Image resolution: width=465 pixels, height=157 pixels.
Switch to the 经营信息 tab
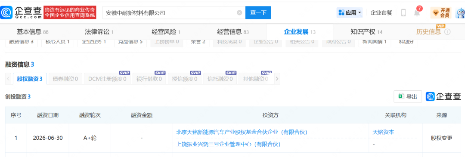tap(233, 32)
